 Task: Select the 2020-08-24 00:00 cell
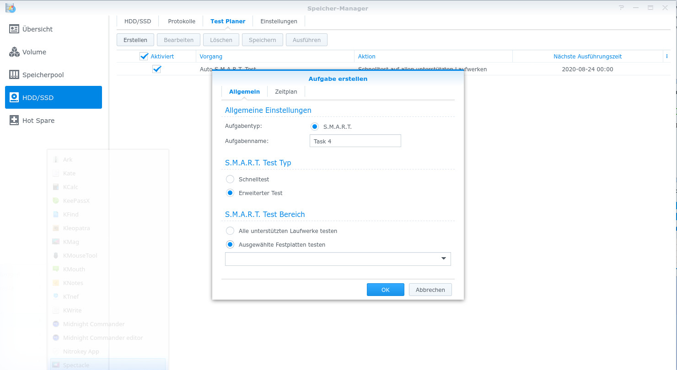587,69
